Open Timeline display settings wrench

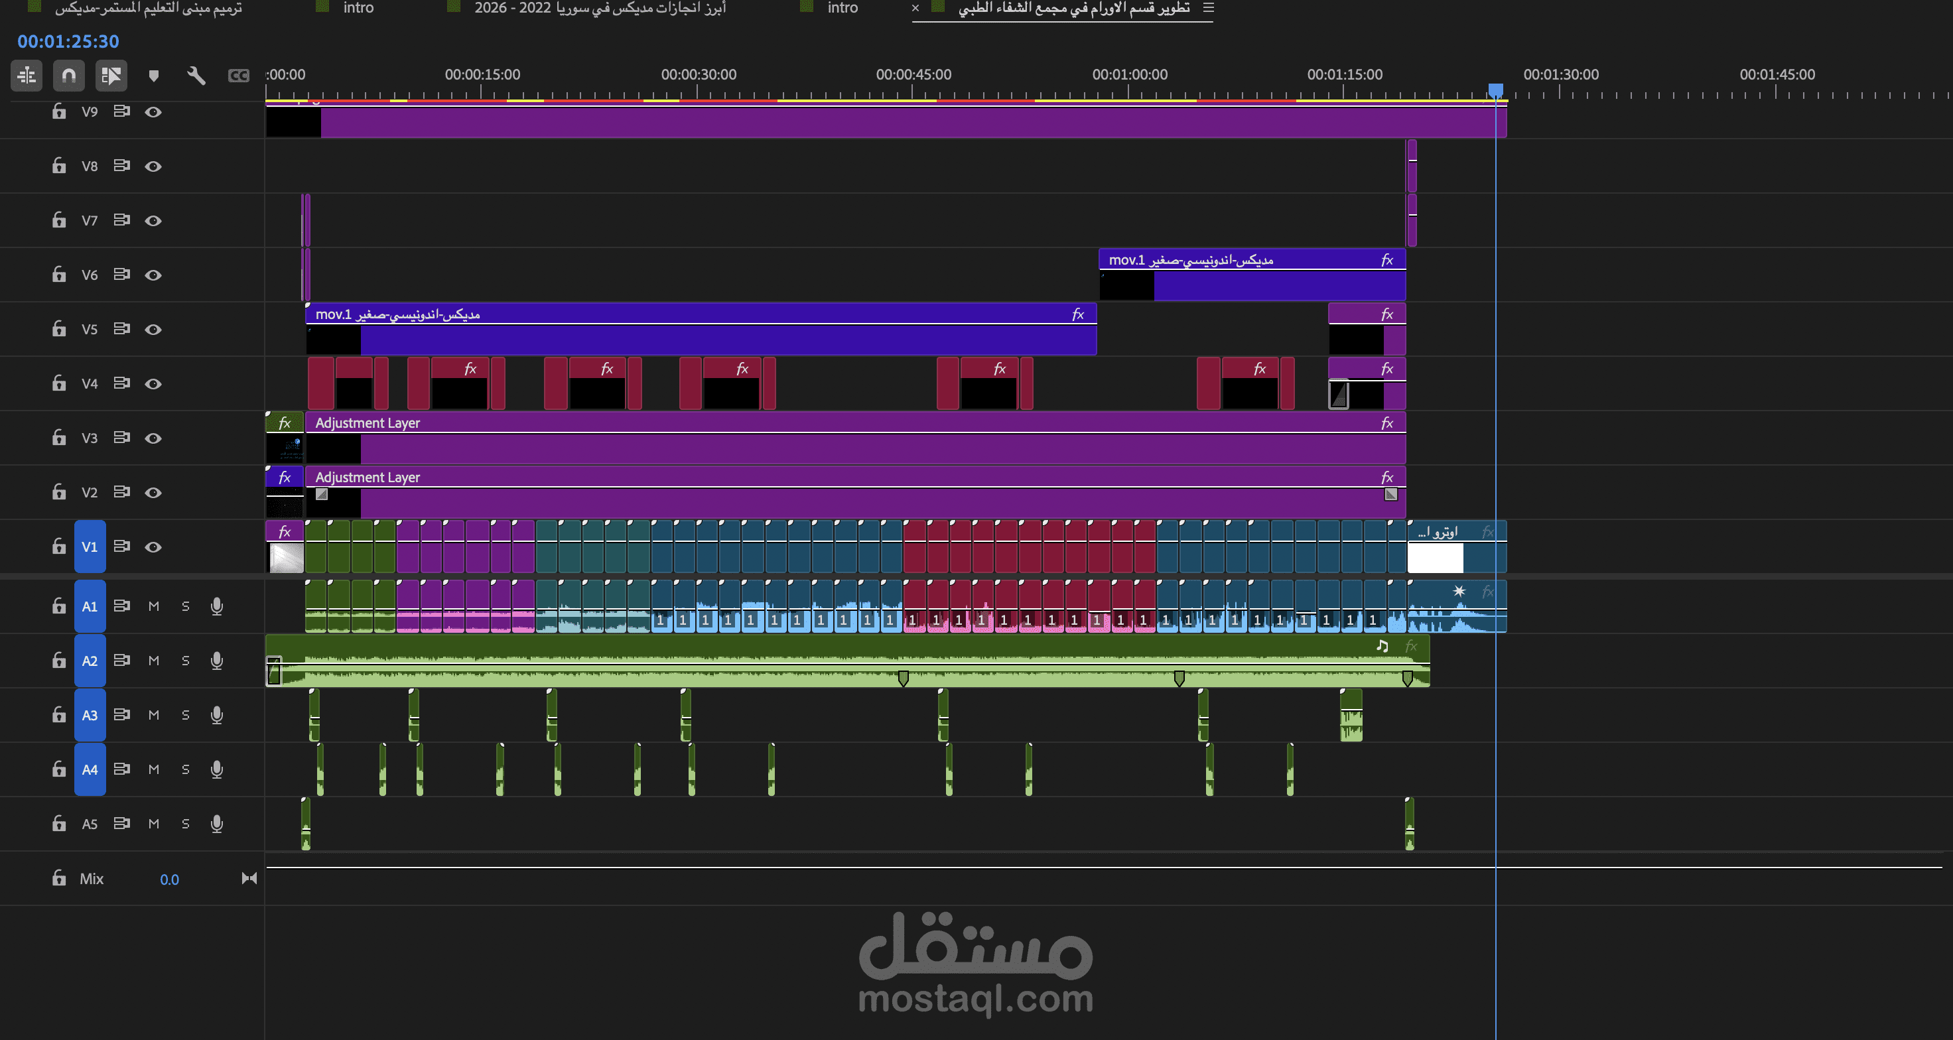coord(196,76)
